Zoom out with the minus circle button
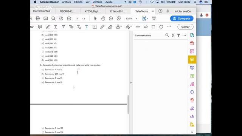The width and height of the screenshot is (242, 136). pos(111,19)
